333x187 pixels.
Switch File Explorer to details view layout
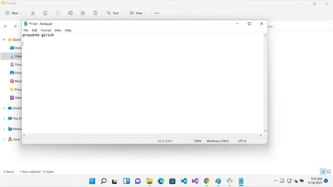pyautogui.click(x=323, y=171)
